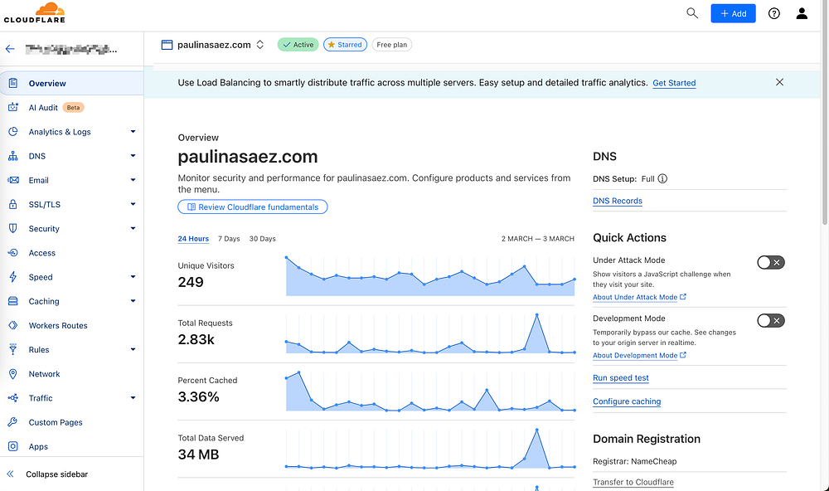Click the Workers Routes sidebar icon
829x491 pixels.
pyautogui.click(x=12, y=326)
